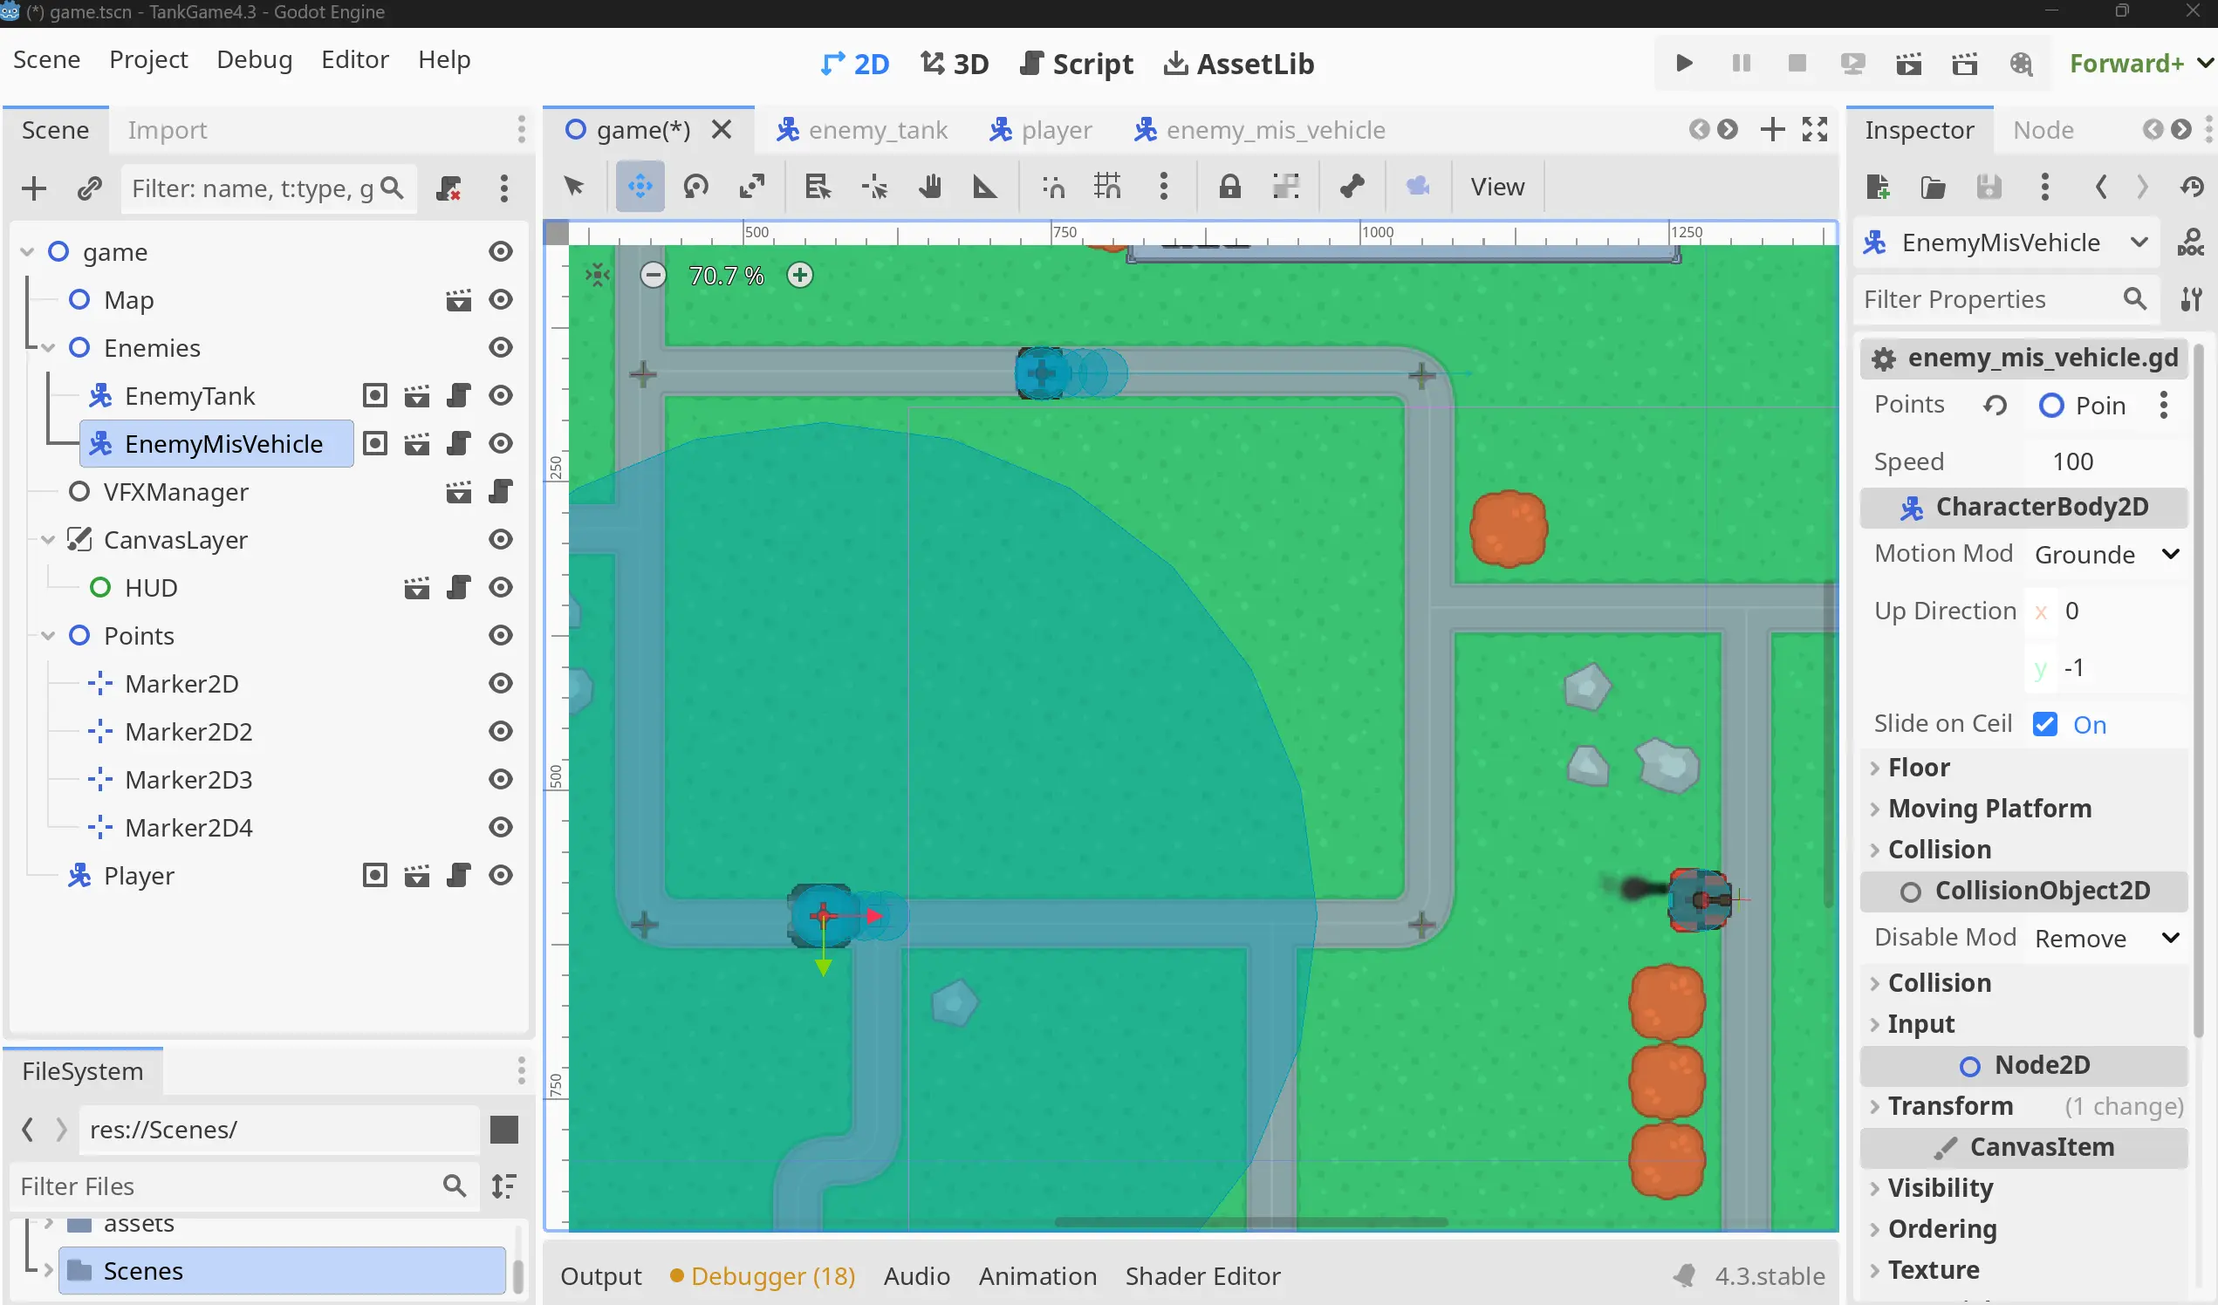Open the viewport View menu button
This screenshot has width=2218, height=1305.
click(x=1497, y=187)
